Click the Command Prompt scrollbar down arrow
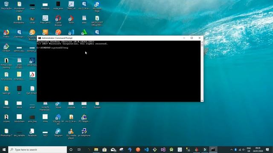 pyautogui.click(x=202, y=100)
